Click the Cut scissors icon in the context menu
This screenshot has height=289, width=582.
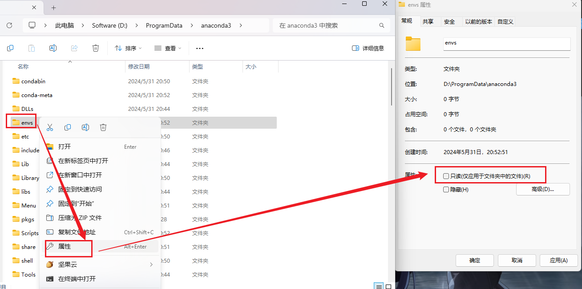coord(50,127)
